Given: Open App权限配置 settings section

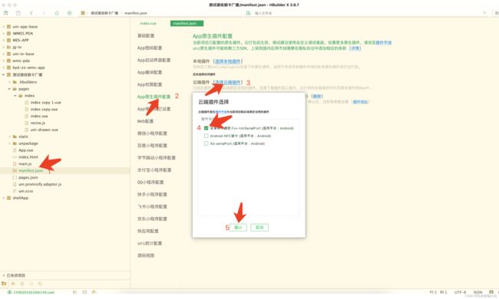Looking at the screenshot, I should [150, 84].
